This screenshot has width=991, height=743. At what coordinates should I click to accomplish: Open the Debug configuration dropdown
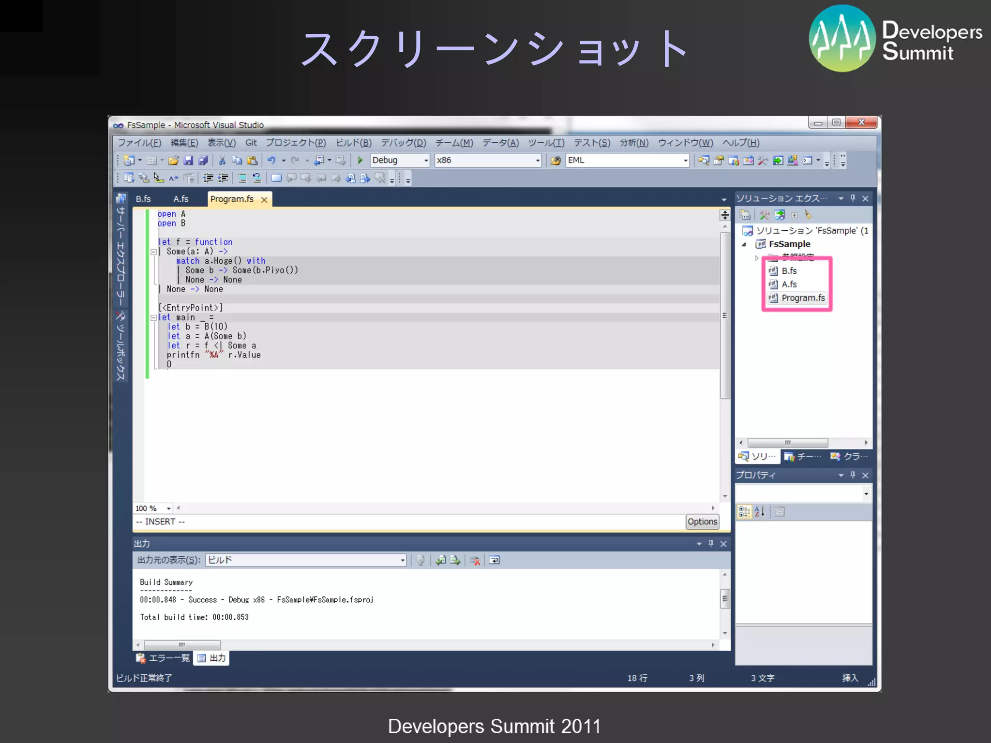(426, 160)
